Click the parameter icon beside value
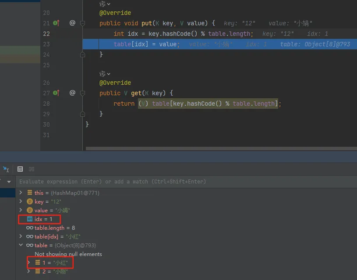Screen dimensions: 357x280 [x=30, y=210]
